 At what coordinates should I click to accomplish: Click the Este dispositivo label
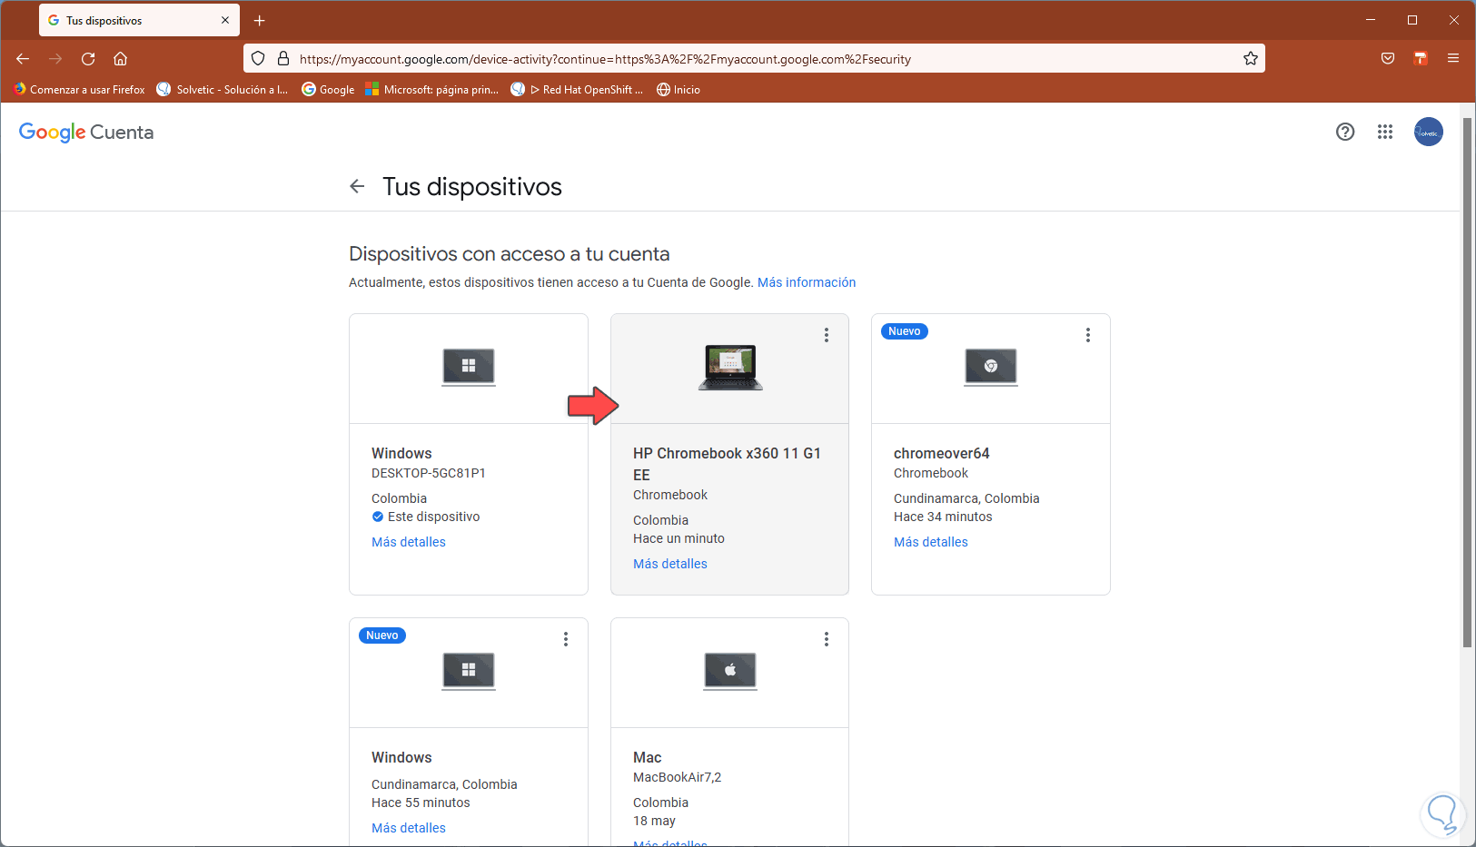point(434,517)
